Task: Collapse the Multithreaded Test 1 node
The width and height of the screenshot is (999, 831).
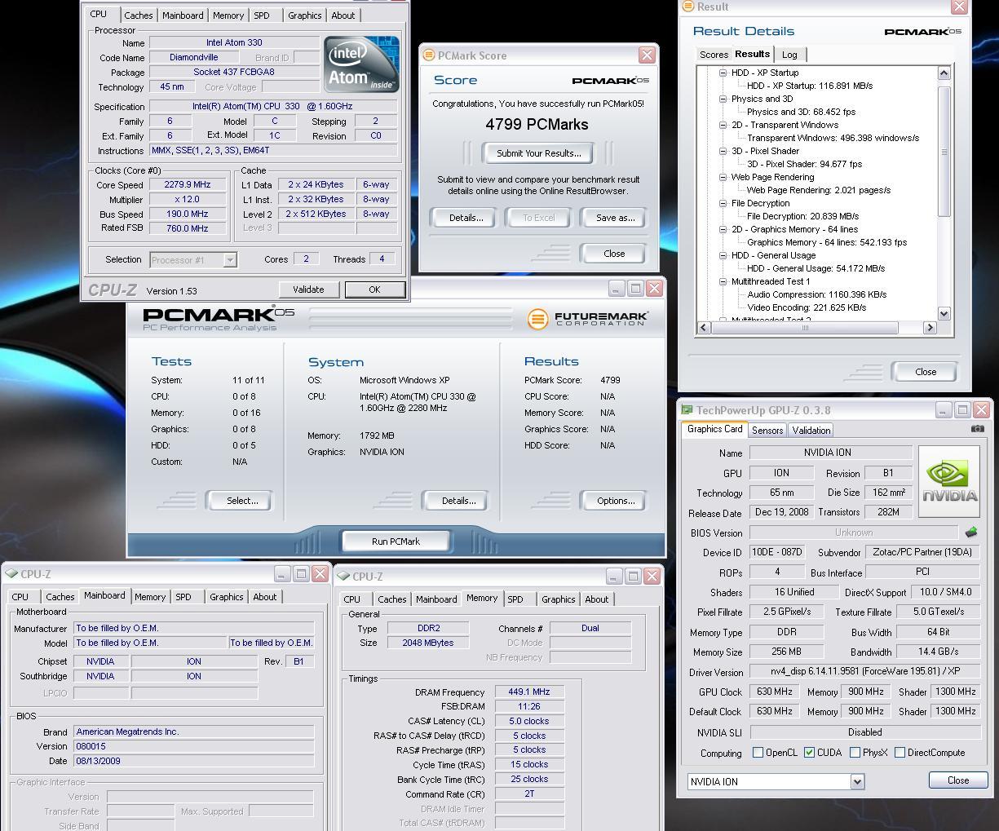Action: tap(723, 281)
